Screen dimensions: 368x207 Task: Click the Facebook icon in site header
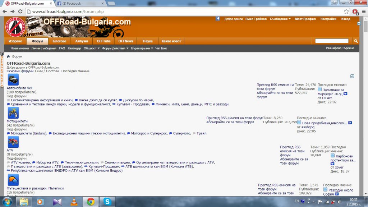(x=218, y=19)
